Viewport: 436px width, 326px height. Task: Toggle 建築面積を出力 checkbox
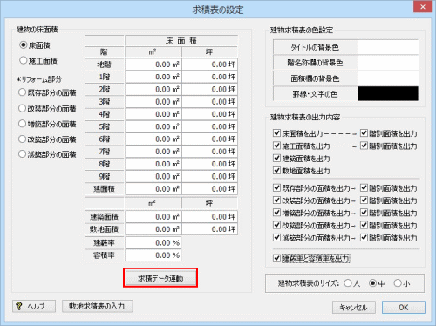[276, 158]
